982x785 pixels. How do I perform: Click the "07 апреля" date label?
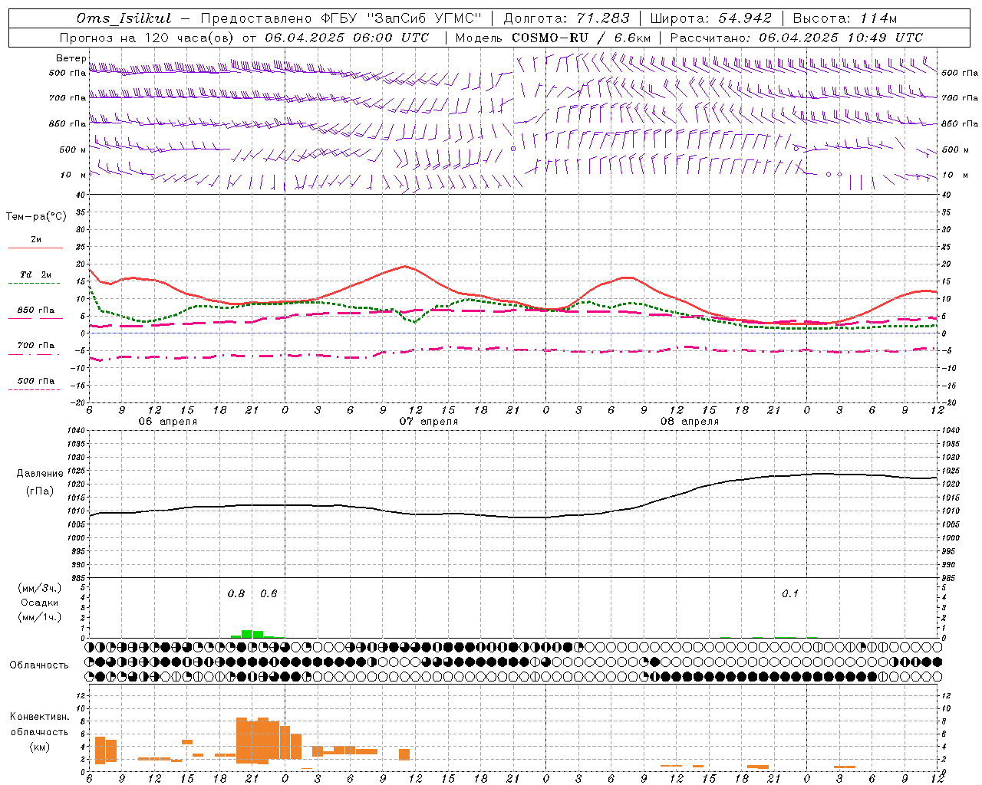click(429, 422)
